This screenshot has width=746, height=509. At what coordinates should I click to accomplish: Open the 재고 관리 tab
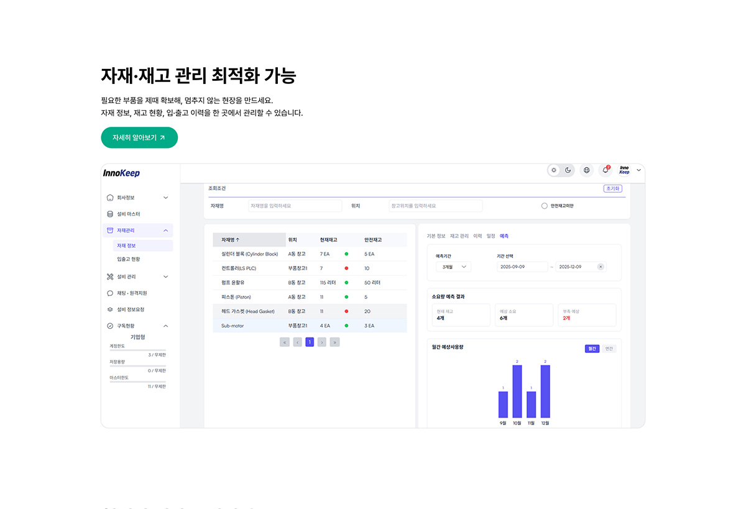[459, 236]
